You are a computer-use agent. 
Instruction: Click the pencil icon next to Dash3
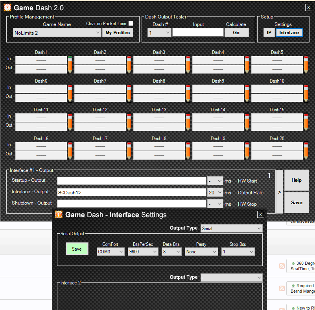[188, 65]
